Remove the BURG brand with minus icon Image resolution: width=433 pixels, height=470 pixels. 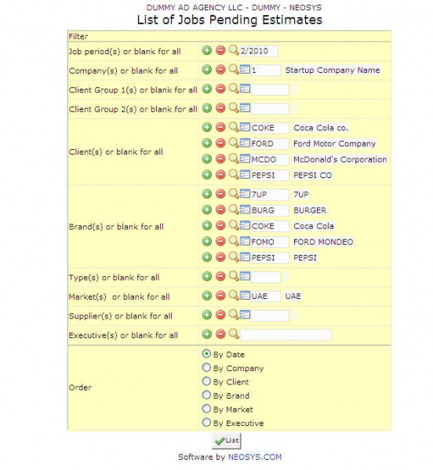point(220,209)
